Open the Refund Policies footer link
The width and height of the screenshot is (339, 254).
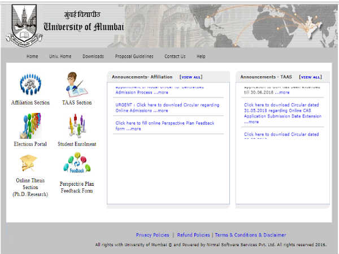click(x=193, y=235)
